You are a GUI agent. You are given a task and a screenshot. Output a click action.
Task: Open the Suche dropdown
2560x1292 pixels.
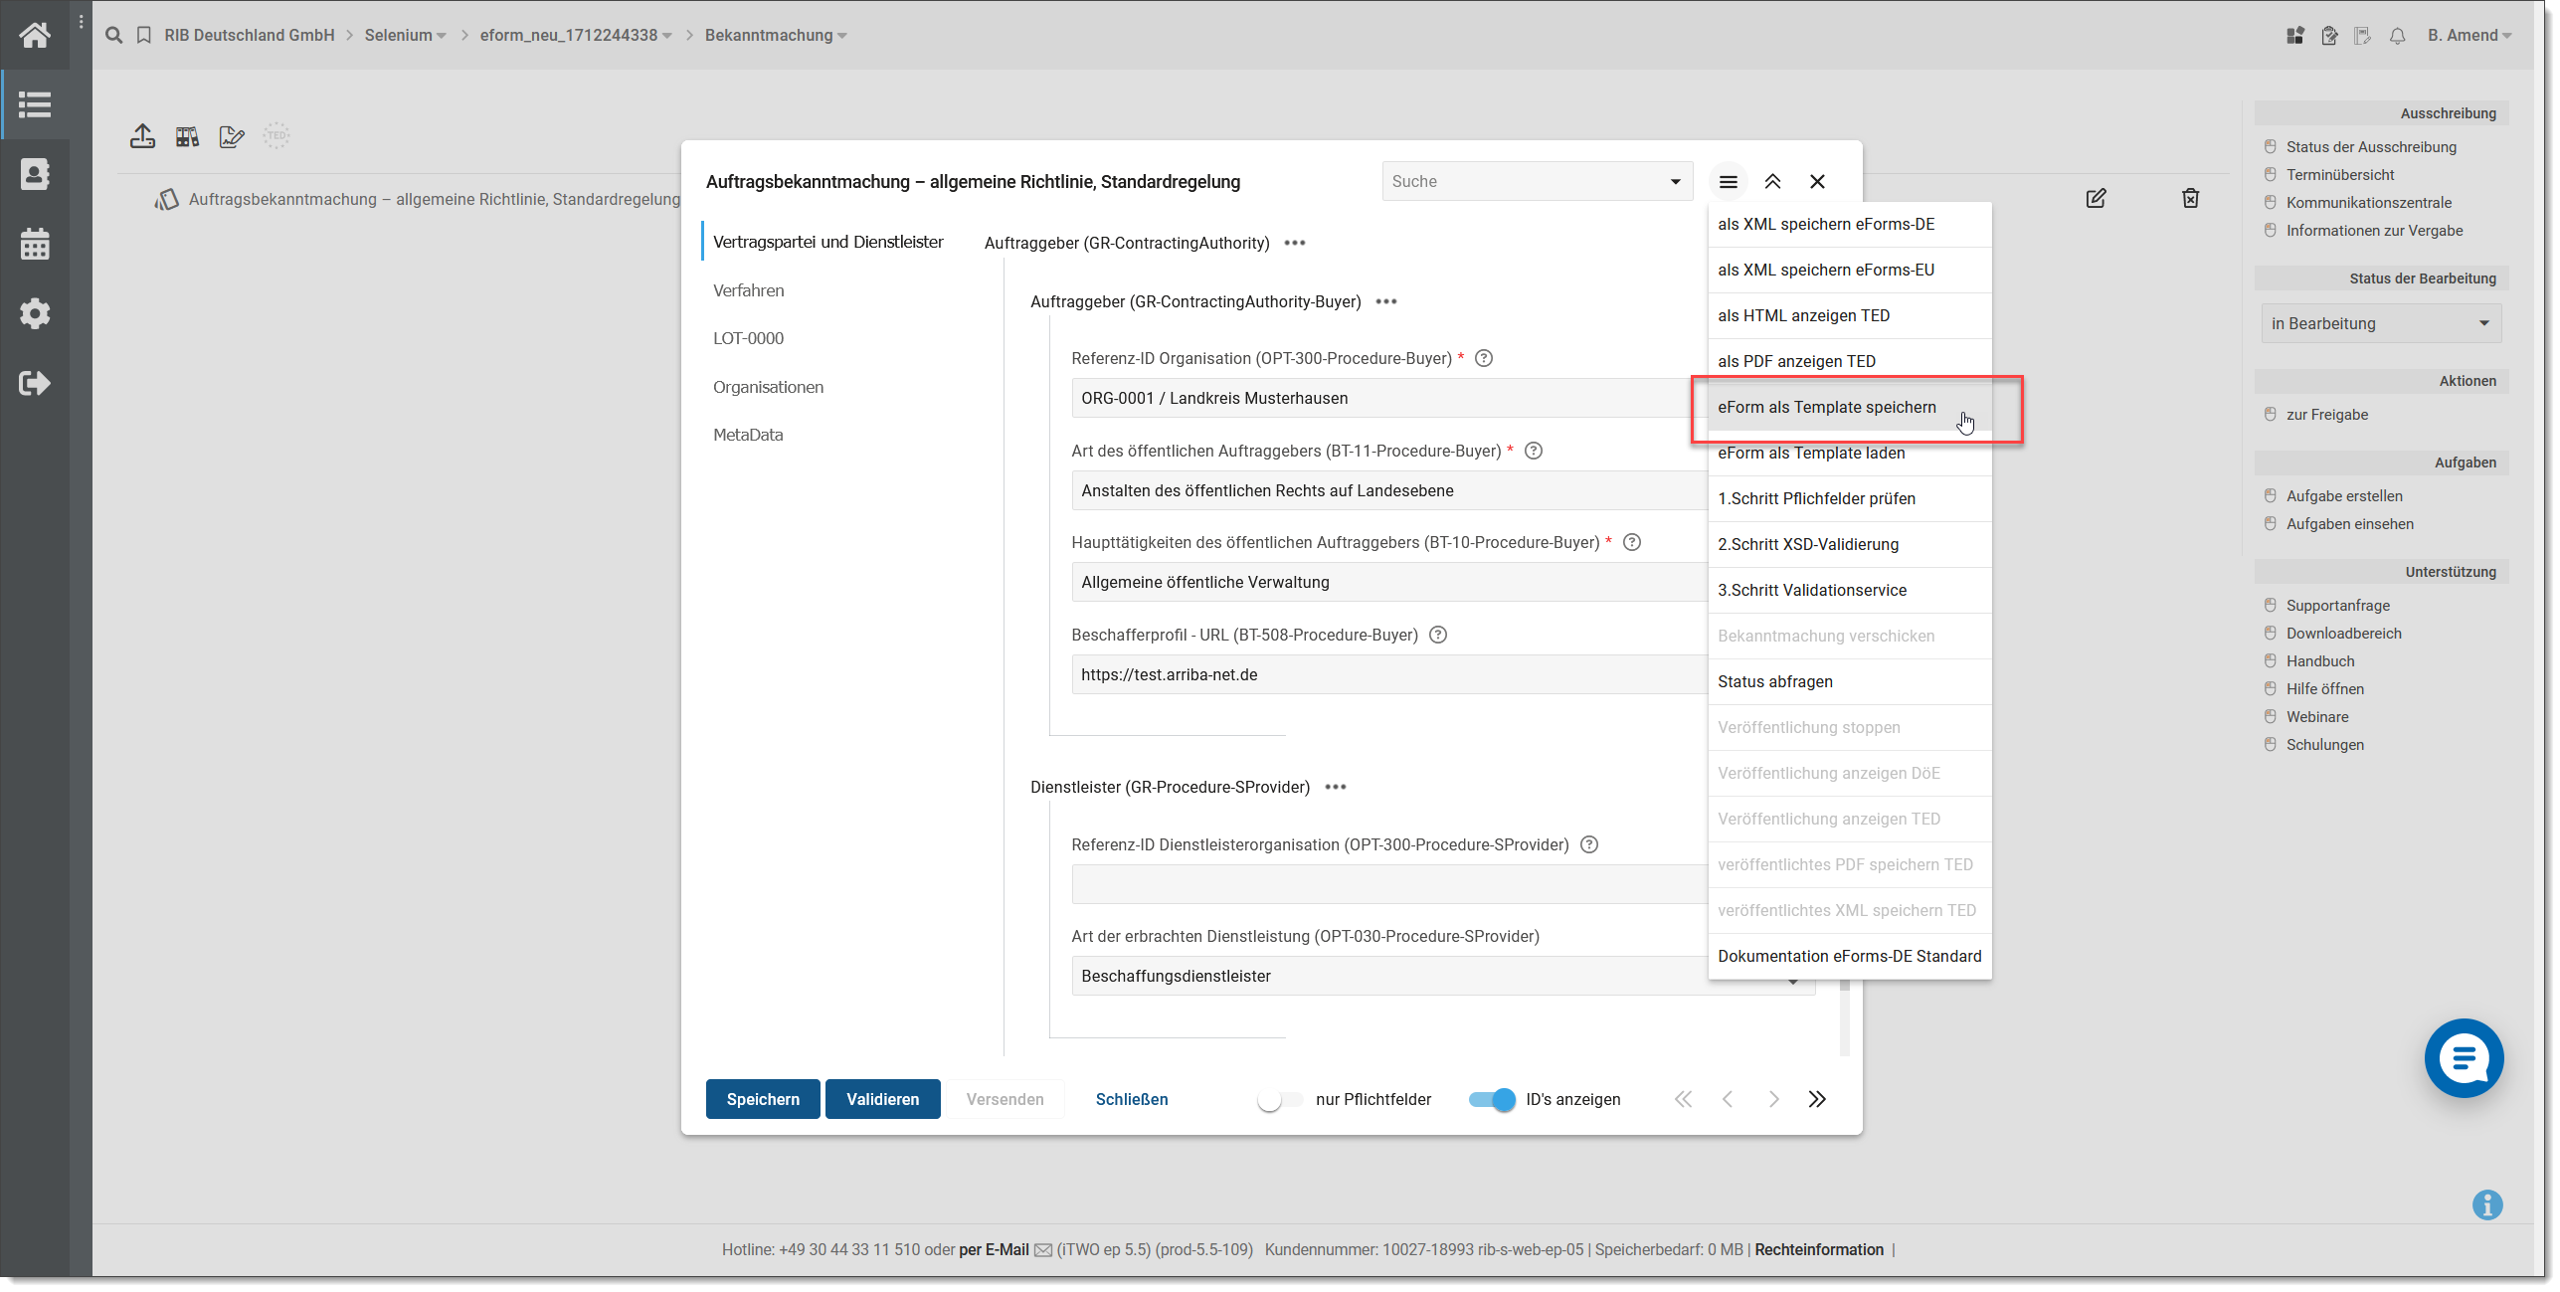(1538, 181)
